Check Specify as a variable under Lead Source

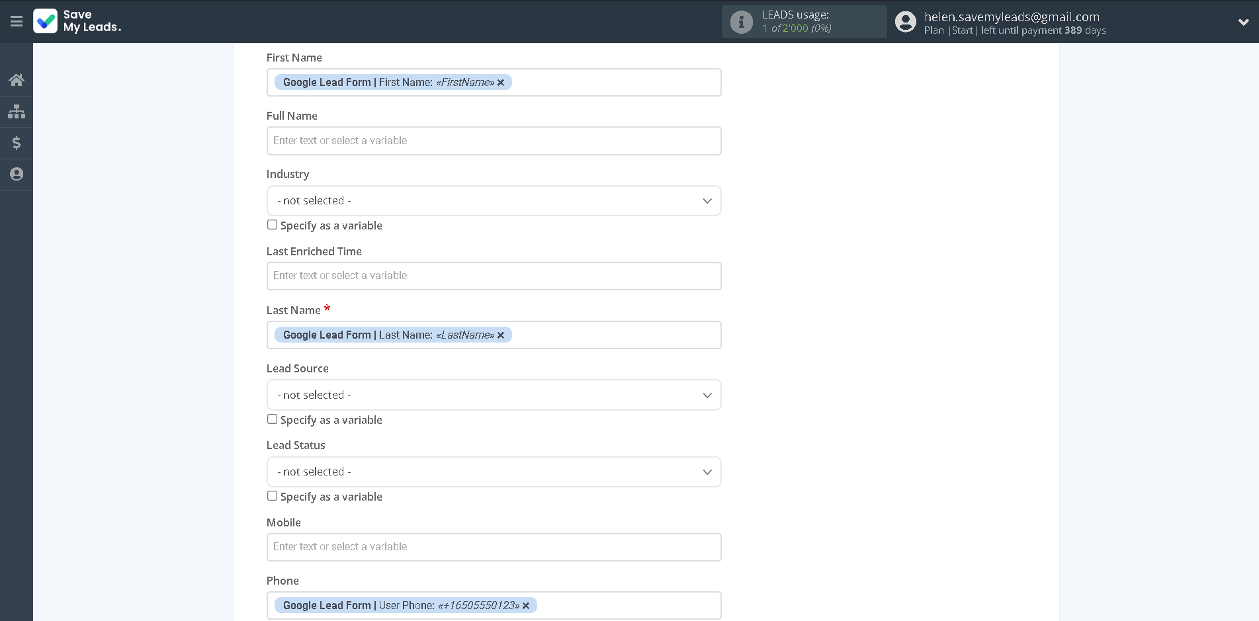[x=272, y=419]
